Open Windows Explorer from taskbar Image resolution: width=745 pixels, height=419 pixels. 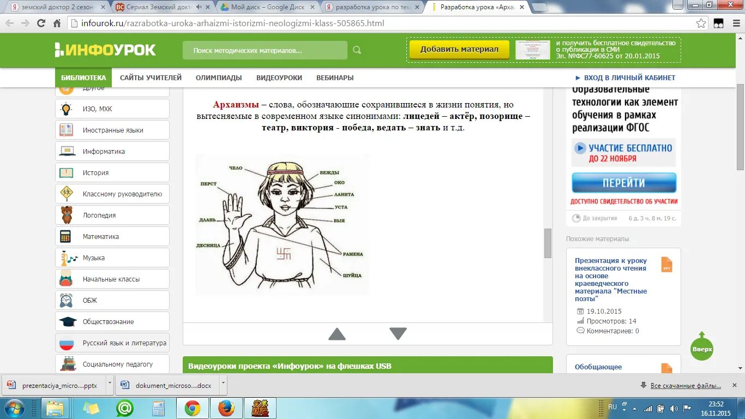coord(55,408)
